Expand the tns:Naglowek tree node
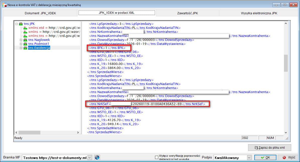Viewport: 300px width, 162px height. (x=21, y=40)
